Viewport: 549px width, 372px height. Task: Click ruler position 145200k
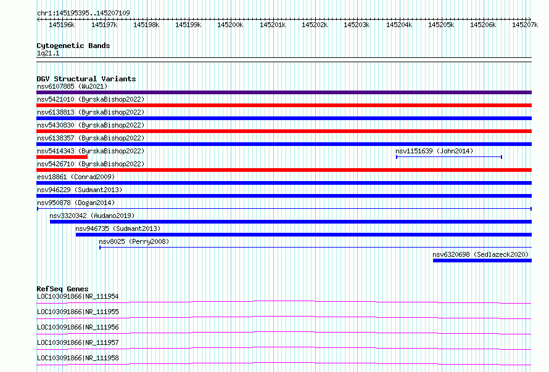230,25
